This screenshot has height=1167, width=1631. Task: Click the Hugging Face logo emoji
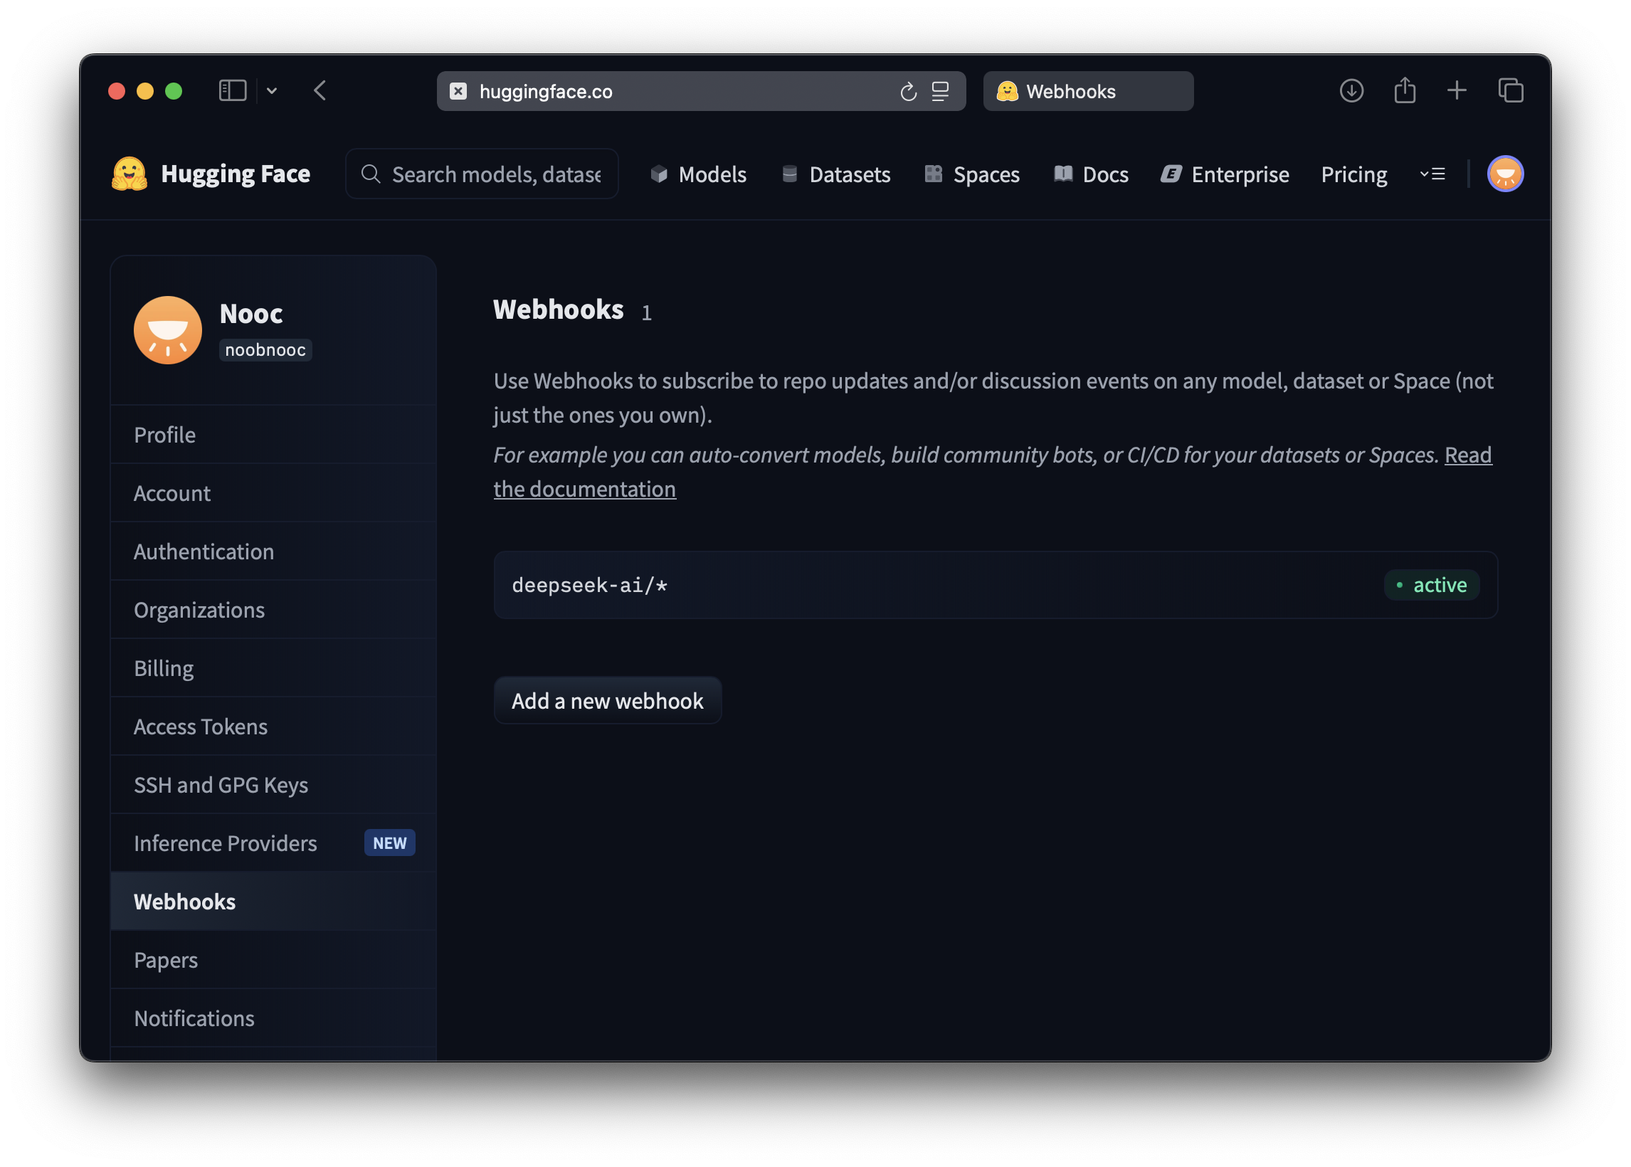coord(130,174)
